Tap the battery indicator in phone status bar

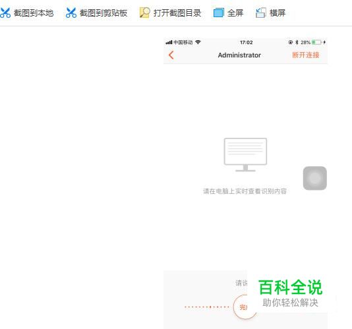click(x=317, y=42)
